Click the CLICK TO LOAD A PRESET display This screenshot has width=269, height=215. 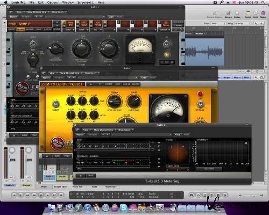point(62,84)
